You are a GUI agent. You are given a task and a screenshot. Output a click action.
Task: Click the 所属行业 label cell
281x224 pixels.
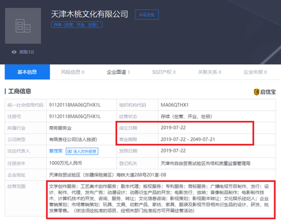(x=26, y=128)
